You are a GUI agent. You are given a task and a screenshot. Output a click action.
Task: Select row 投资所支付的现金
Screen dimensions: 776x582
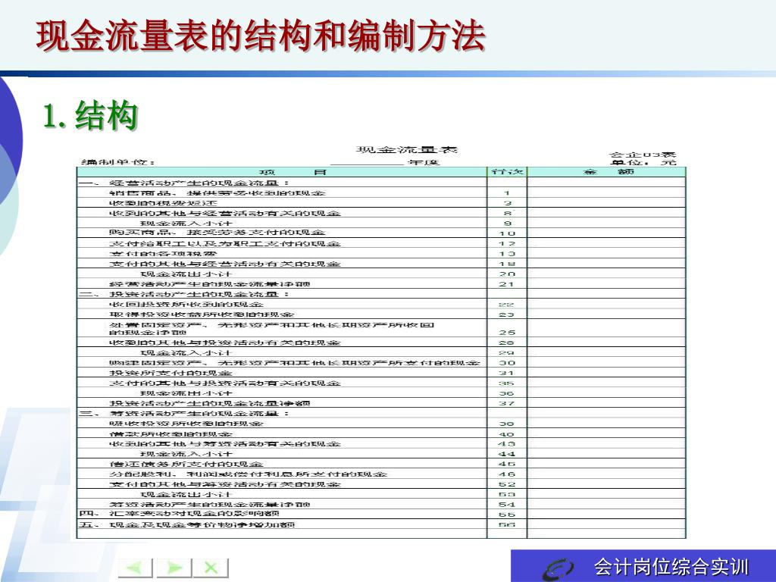381,373
